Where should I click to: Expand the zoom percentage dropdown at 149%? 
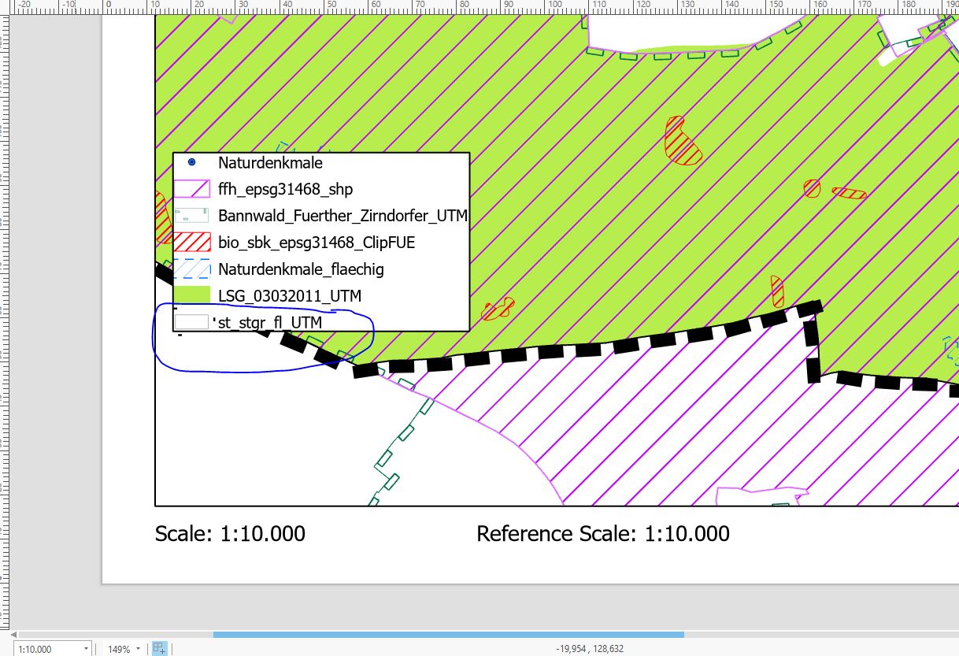coord(136,648)
